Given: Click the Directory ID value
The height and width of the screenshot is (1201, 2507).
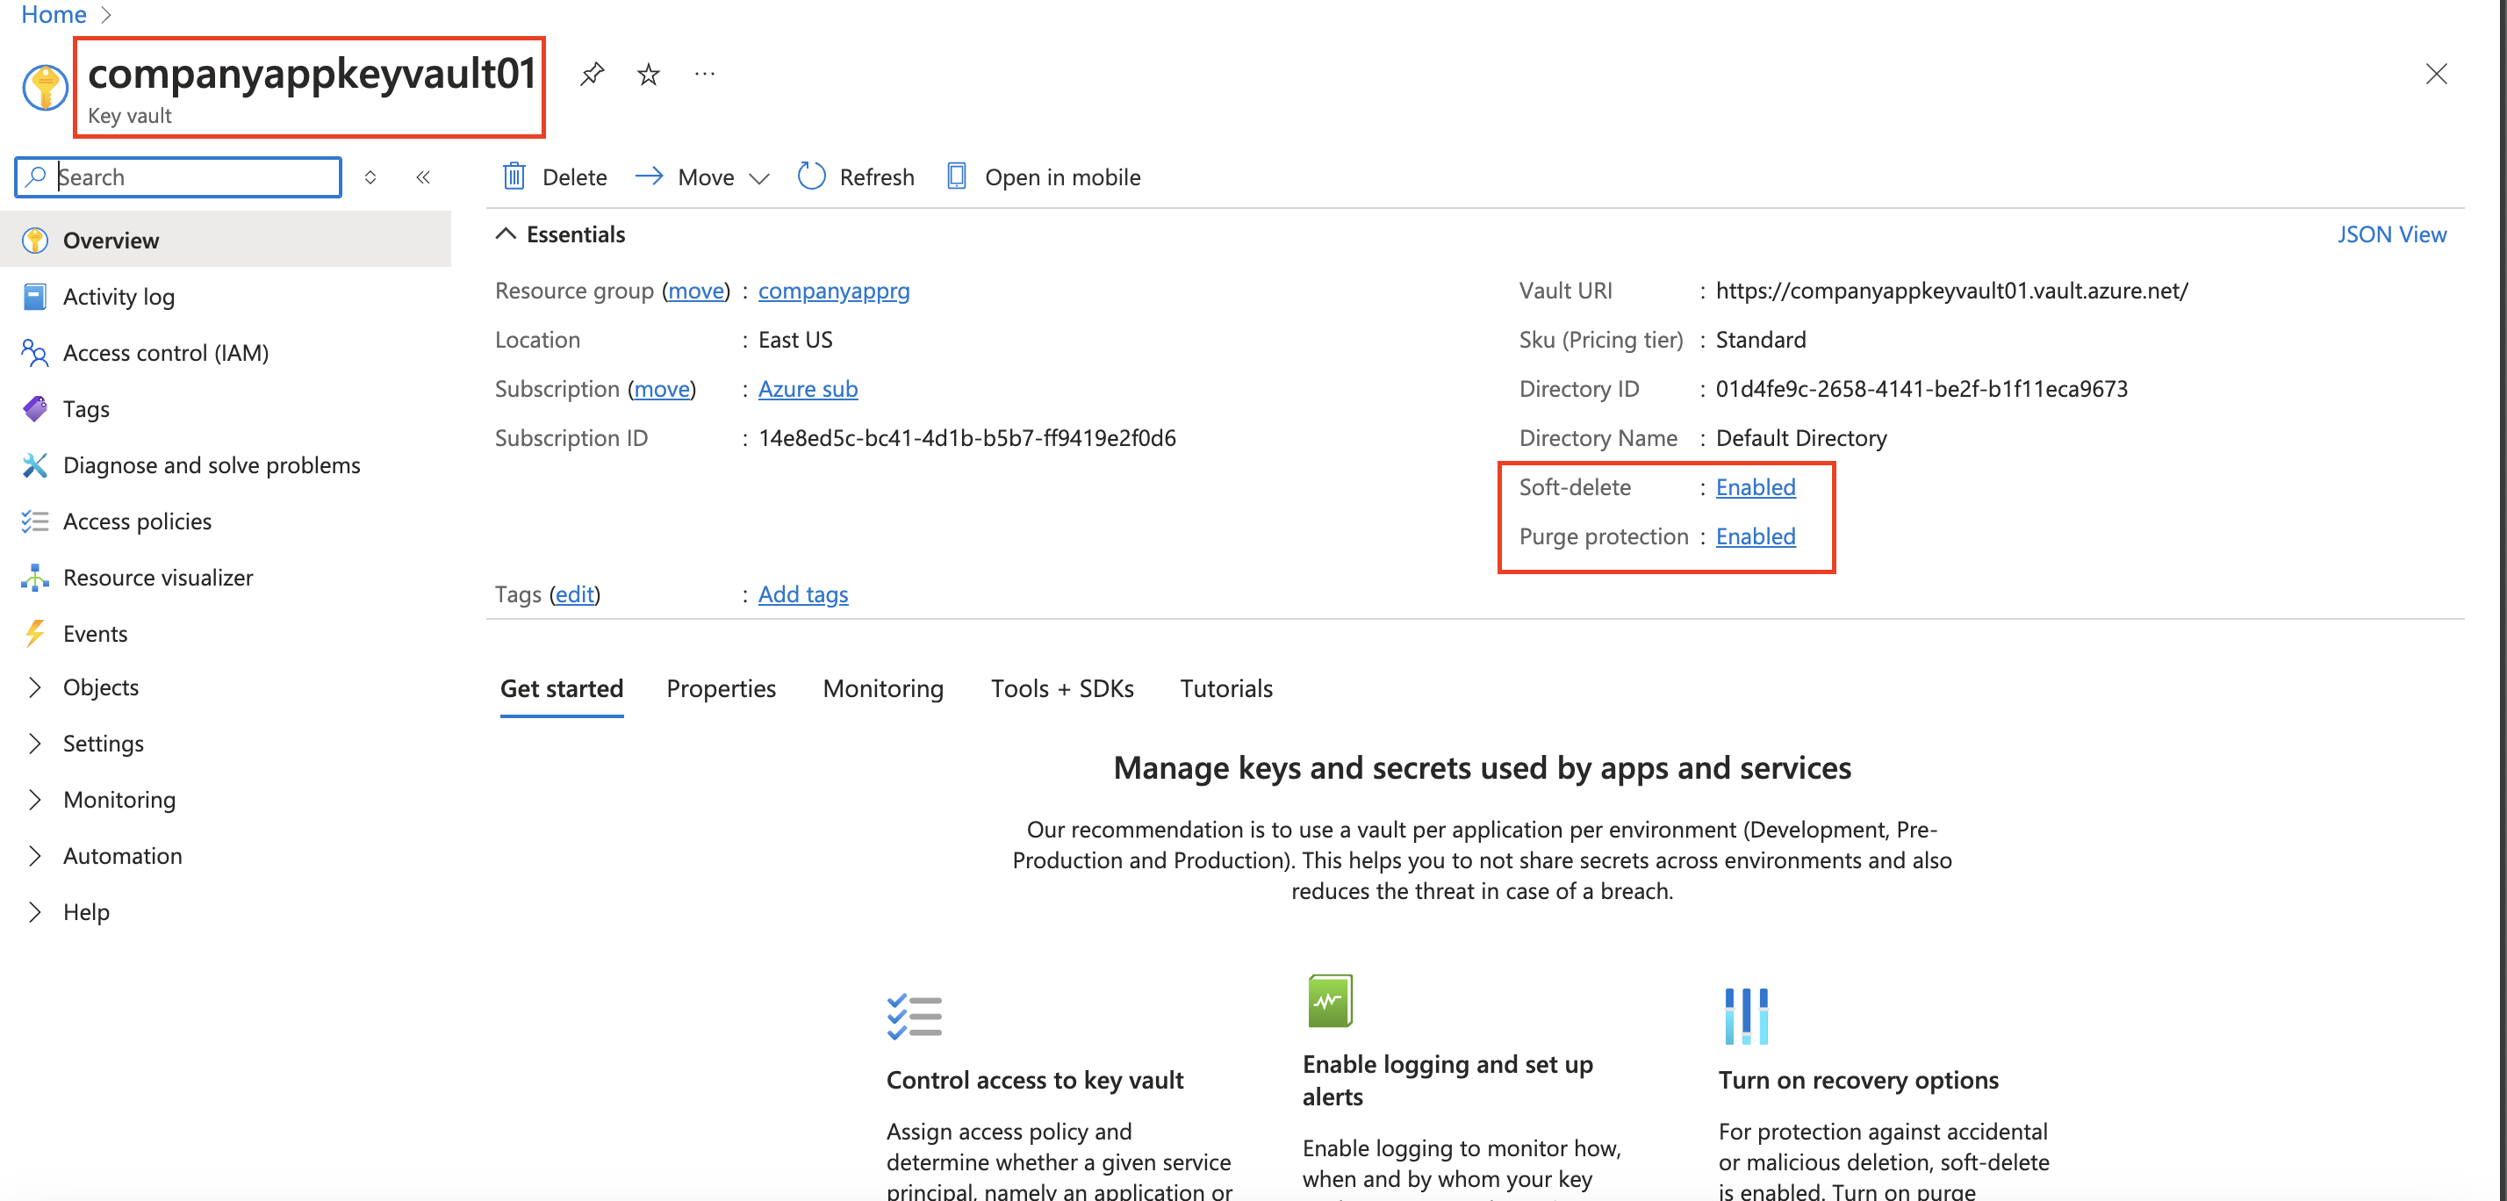Looking at the screenshot, I should (1922, 388).
